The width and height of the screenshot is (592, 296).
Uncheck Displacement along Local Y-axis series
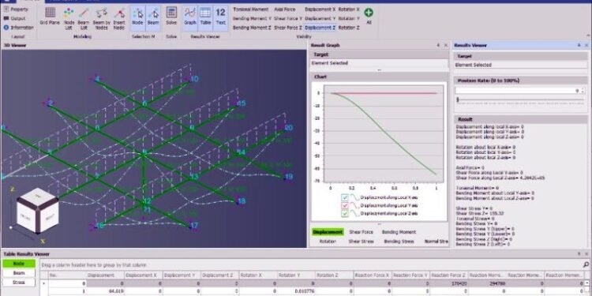point(345,205)
